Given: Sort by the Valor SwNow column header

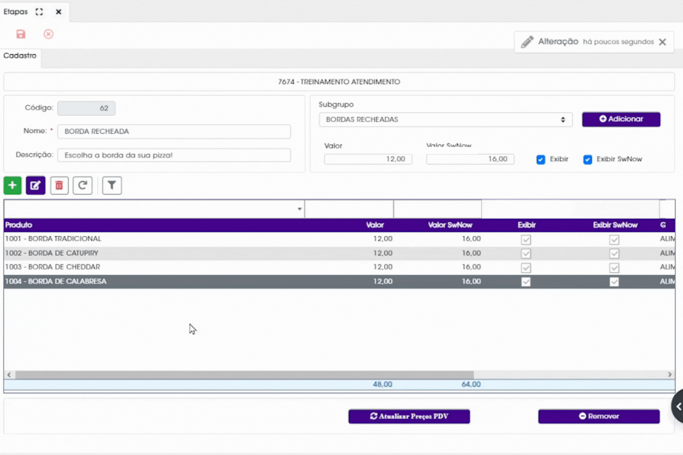Looking at the screenshot, I should click(450, 225).
